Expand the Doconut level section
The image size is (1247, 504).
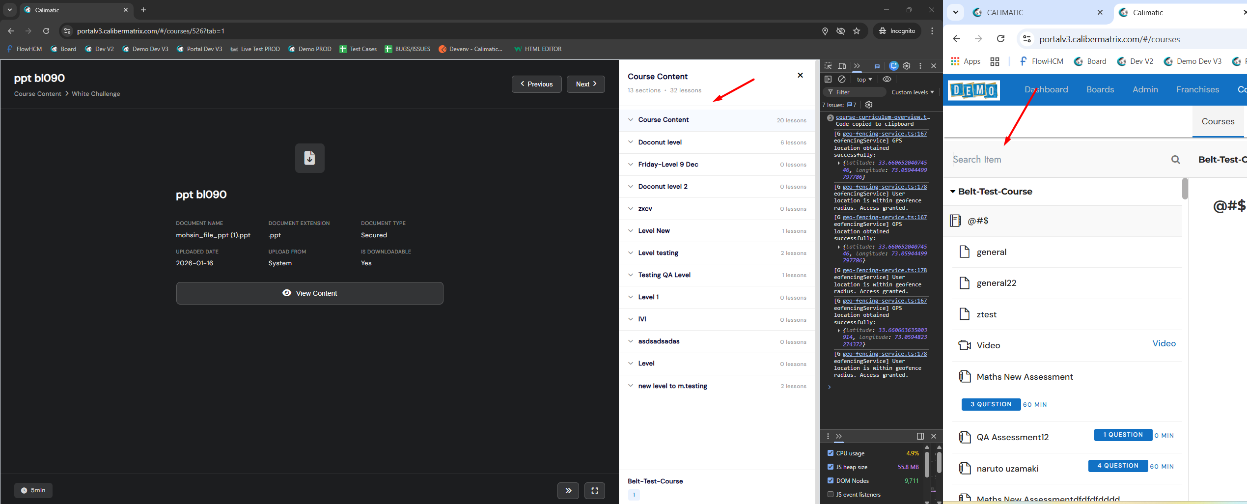pos(717,142)
